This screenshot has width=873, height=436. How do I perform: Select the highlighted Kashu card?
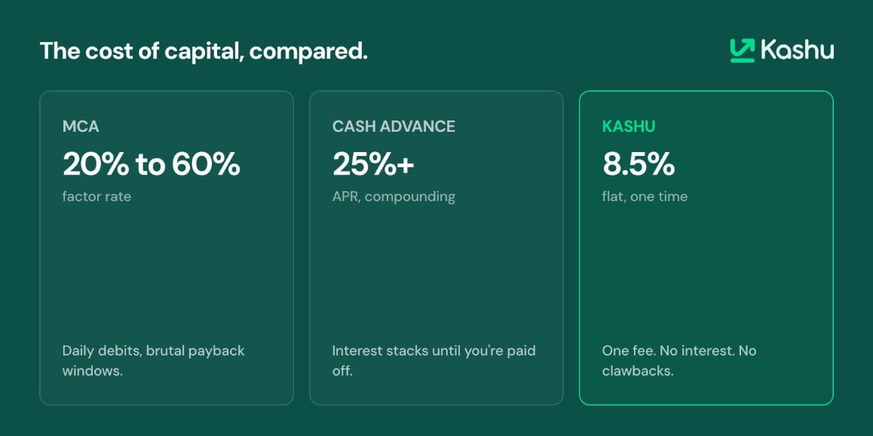pyautogui.click(x=706, y=248)
